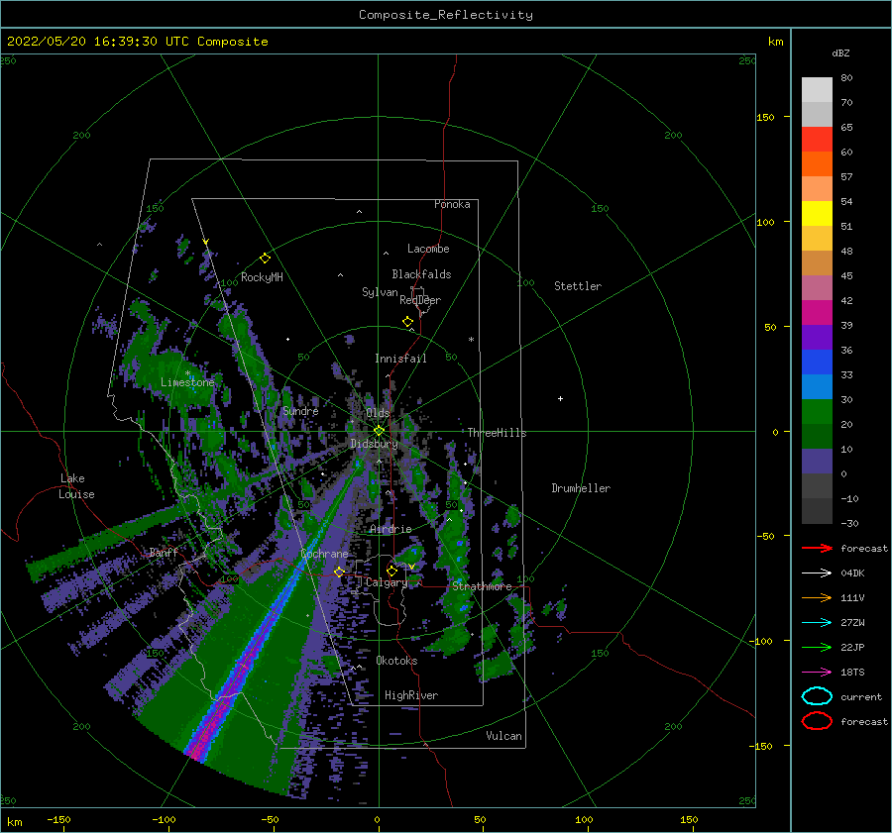Image resolution: width=892 pixels, height=833 pixels.
Task: Click the white plus marker west of Drumheller
Action: pos(560,398)
